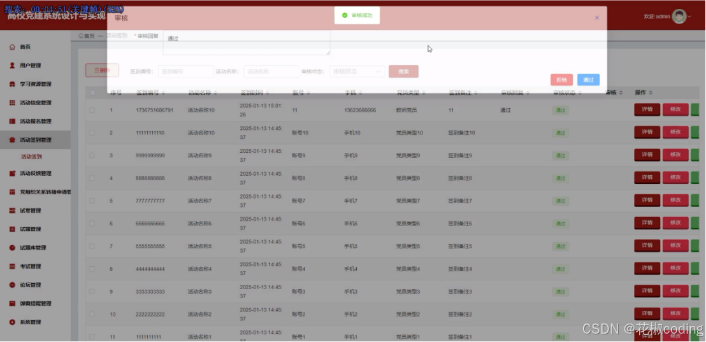This screenshot has width=706, height=342.
Task: Open 考试管理 in the sidebar
Action: pyautogui.click(x=30, y=266)
